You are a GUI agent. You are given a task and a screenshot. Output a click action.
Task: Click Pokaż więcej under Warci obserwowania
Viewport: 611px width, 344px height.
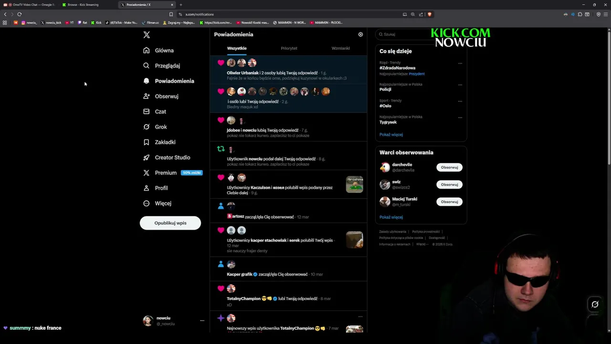[x=391, y=217]
